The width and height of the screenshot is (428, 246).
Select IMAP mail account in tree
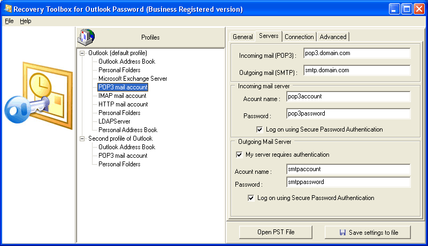pyautogui.click(x=123, y=96)
